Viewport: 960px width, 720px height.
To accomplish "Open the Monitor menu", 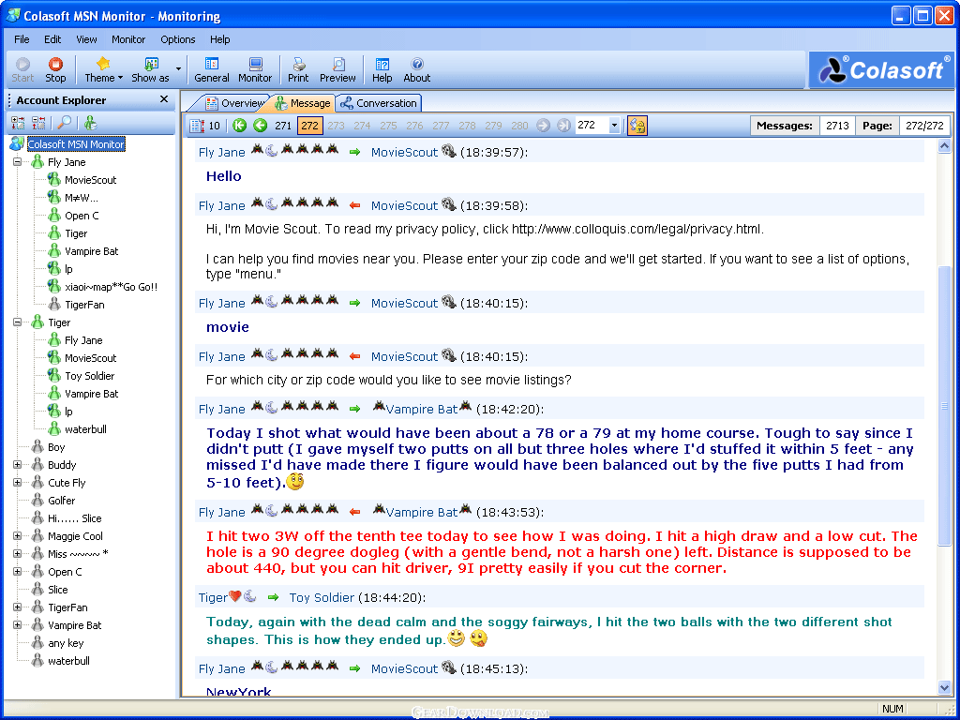I will (x=128, y=39).
